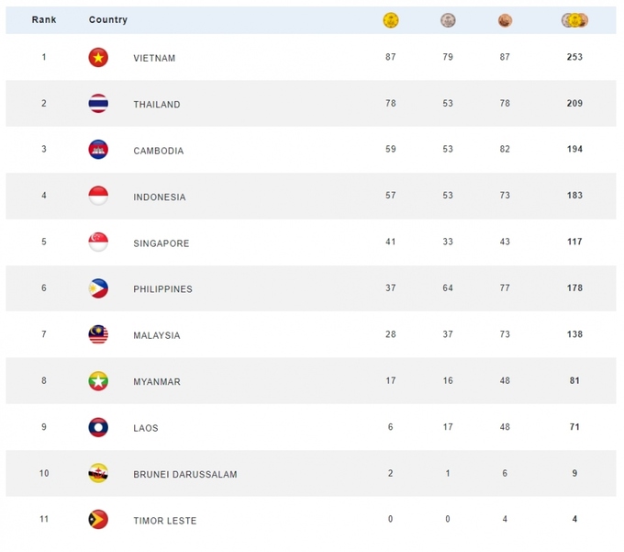The width and height of the screenshot is (624, 552).
Task: Click the Thailand flag icon
Action: [x=98, y=104]
